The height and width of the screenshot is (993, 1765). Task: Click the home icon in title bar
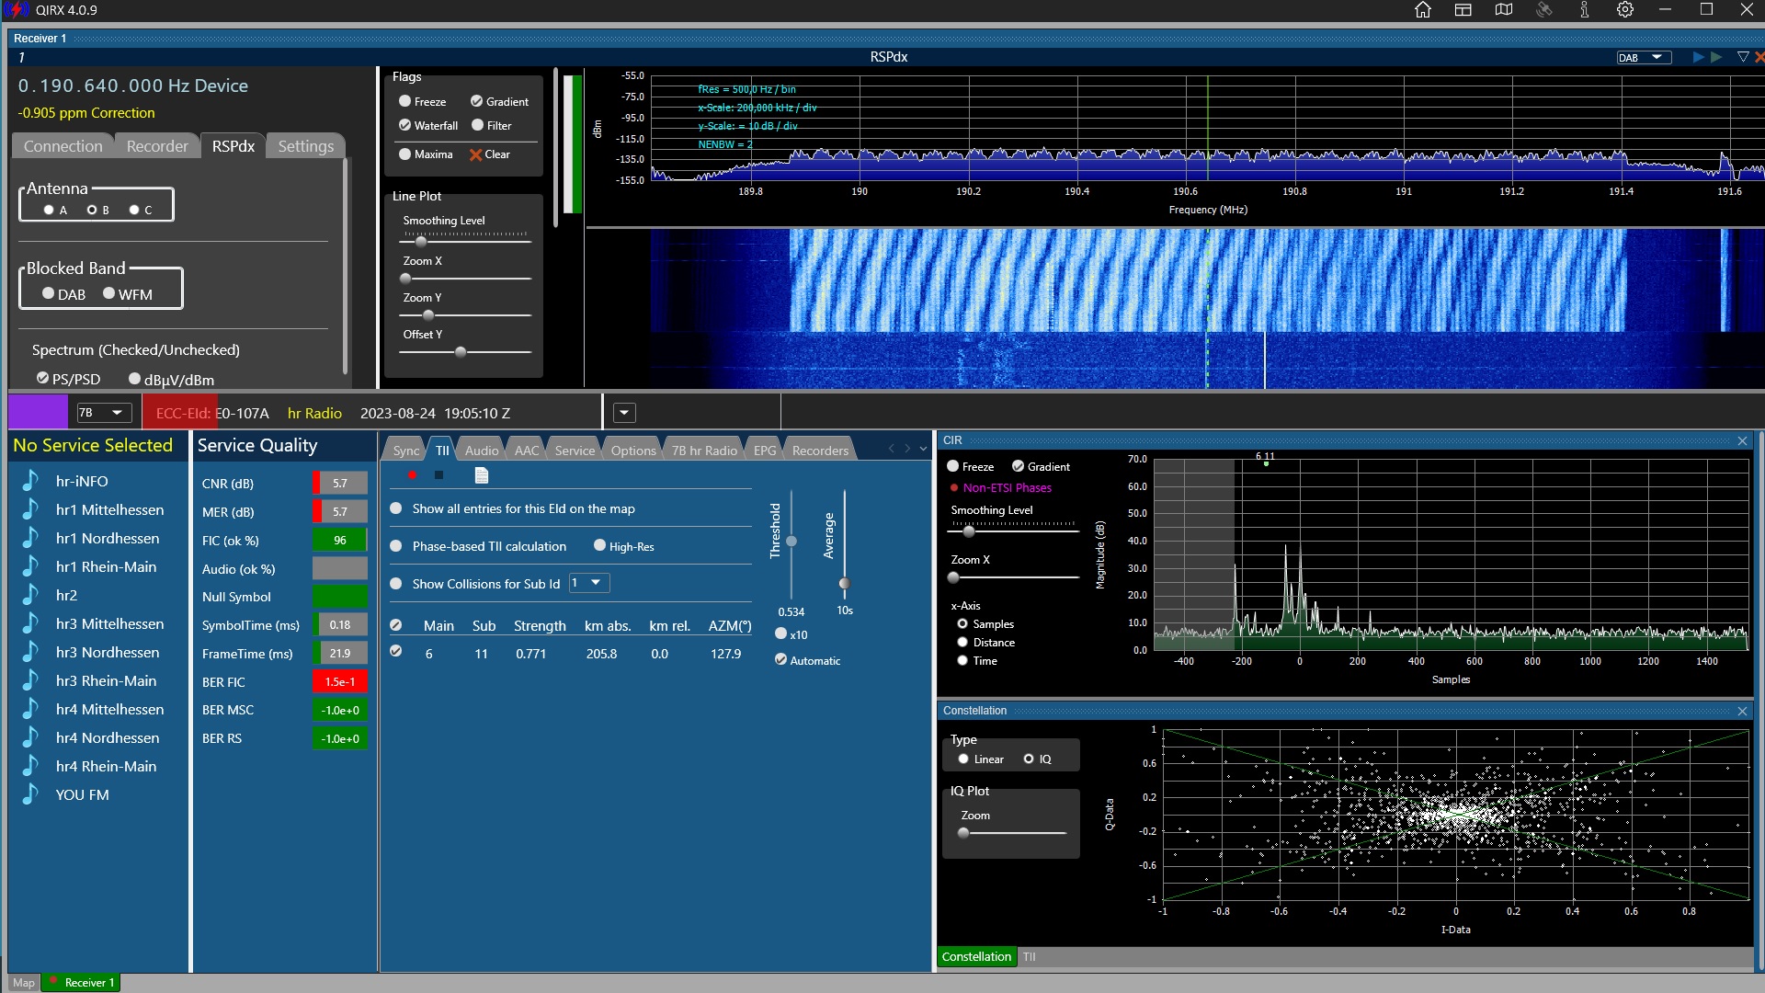1422,10
